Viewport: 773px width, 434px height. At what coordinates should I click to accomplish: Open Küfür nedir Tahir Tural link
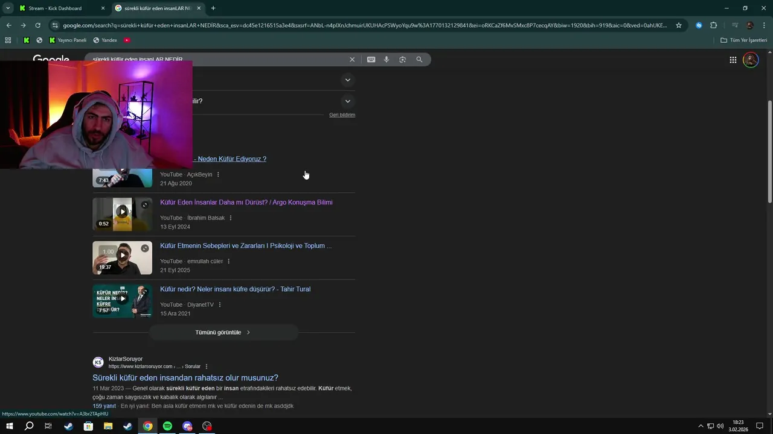click(235, 289)
